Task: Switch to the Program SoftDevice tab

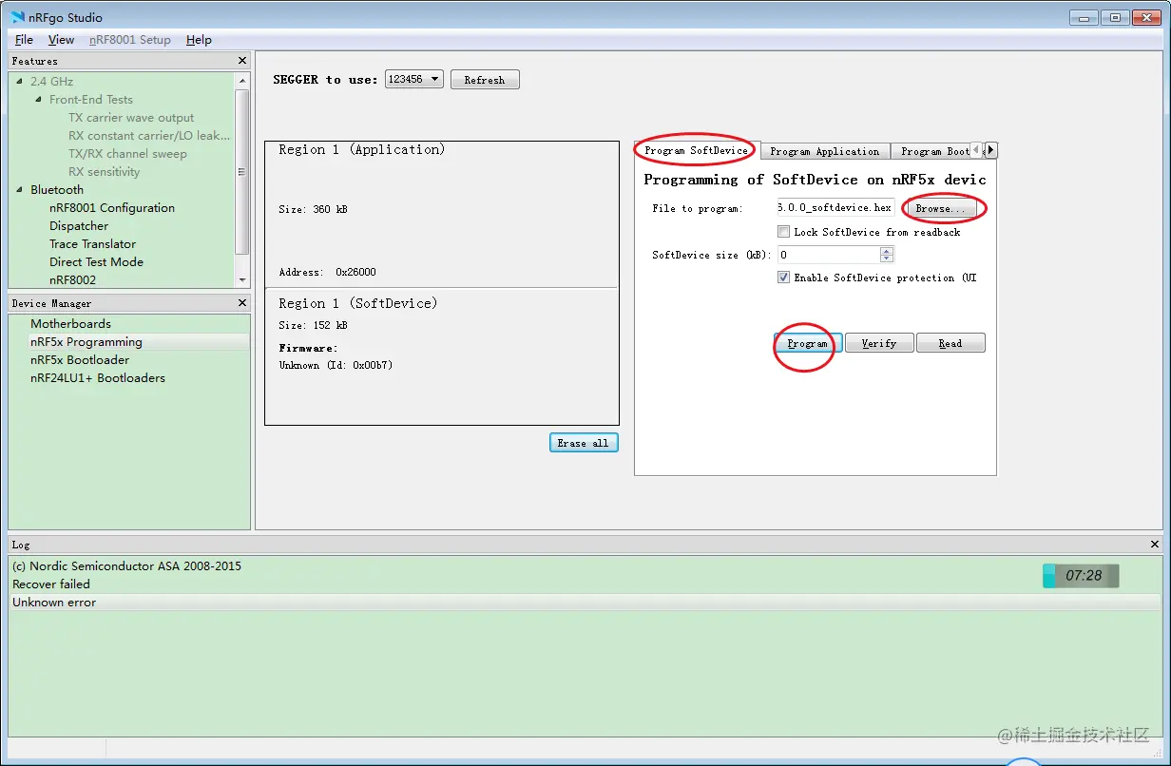Action: tap(696, 150)
